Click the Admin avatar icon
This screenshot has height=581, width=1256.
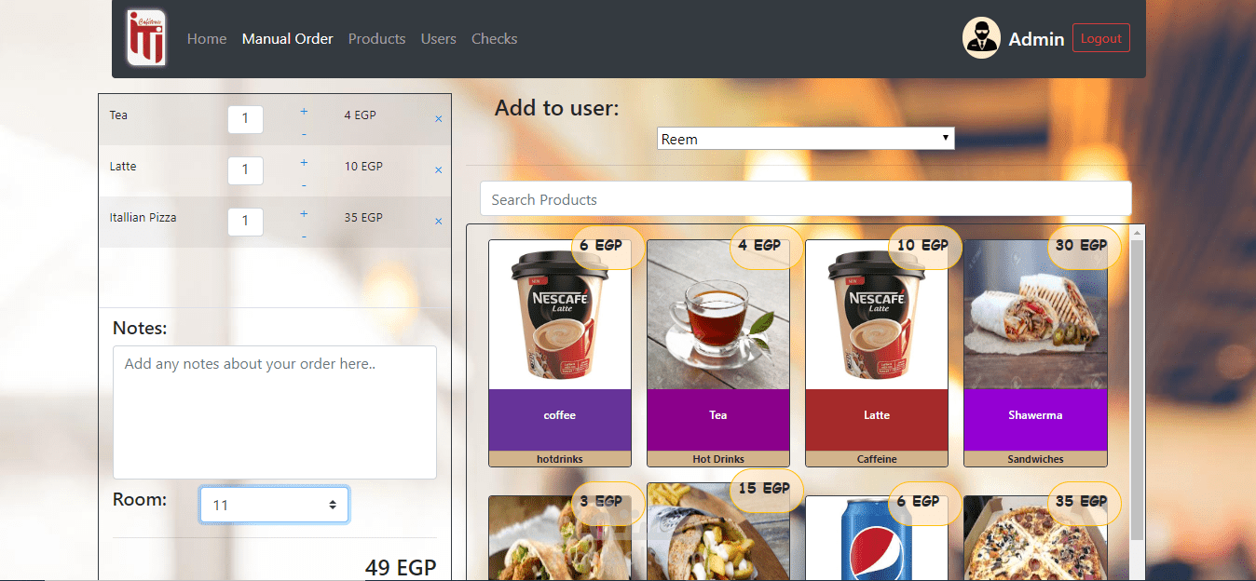(981, 38)
